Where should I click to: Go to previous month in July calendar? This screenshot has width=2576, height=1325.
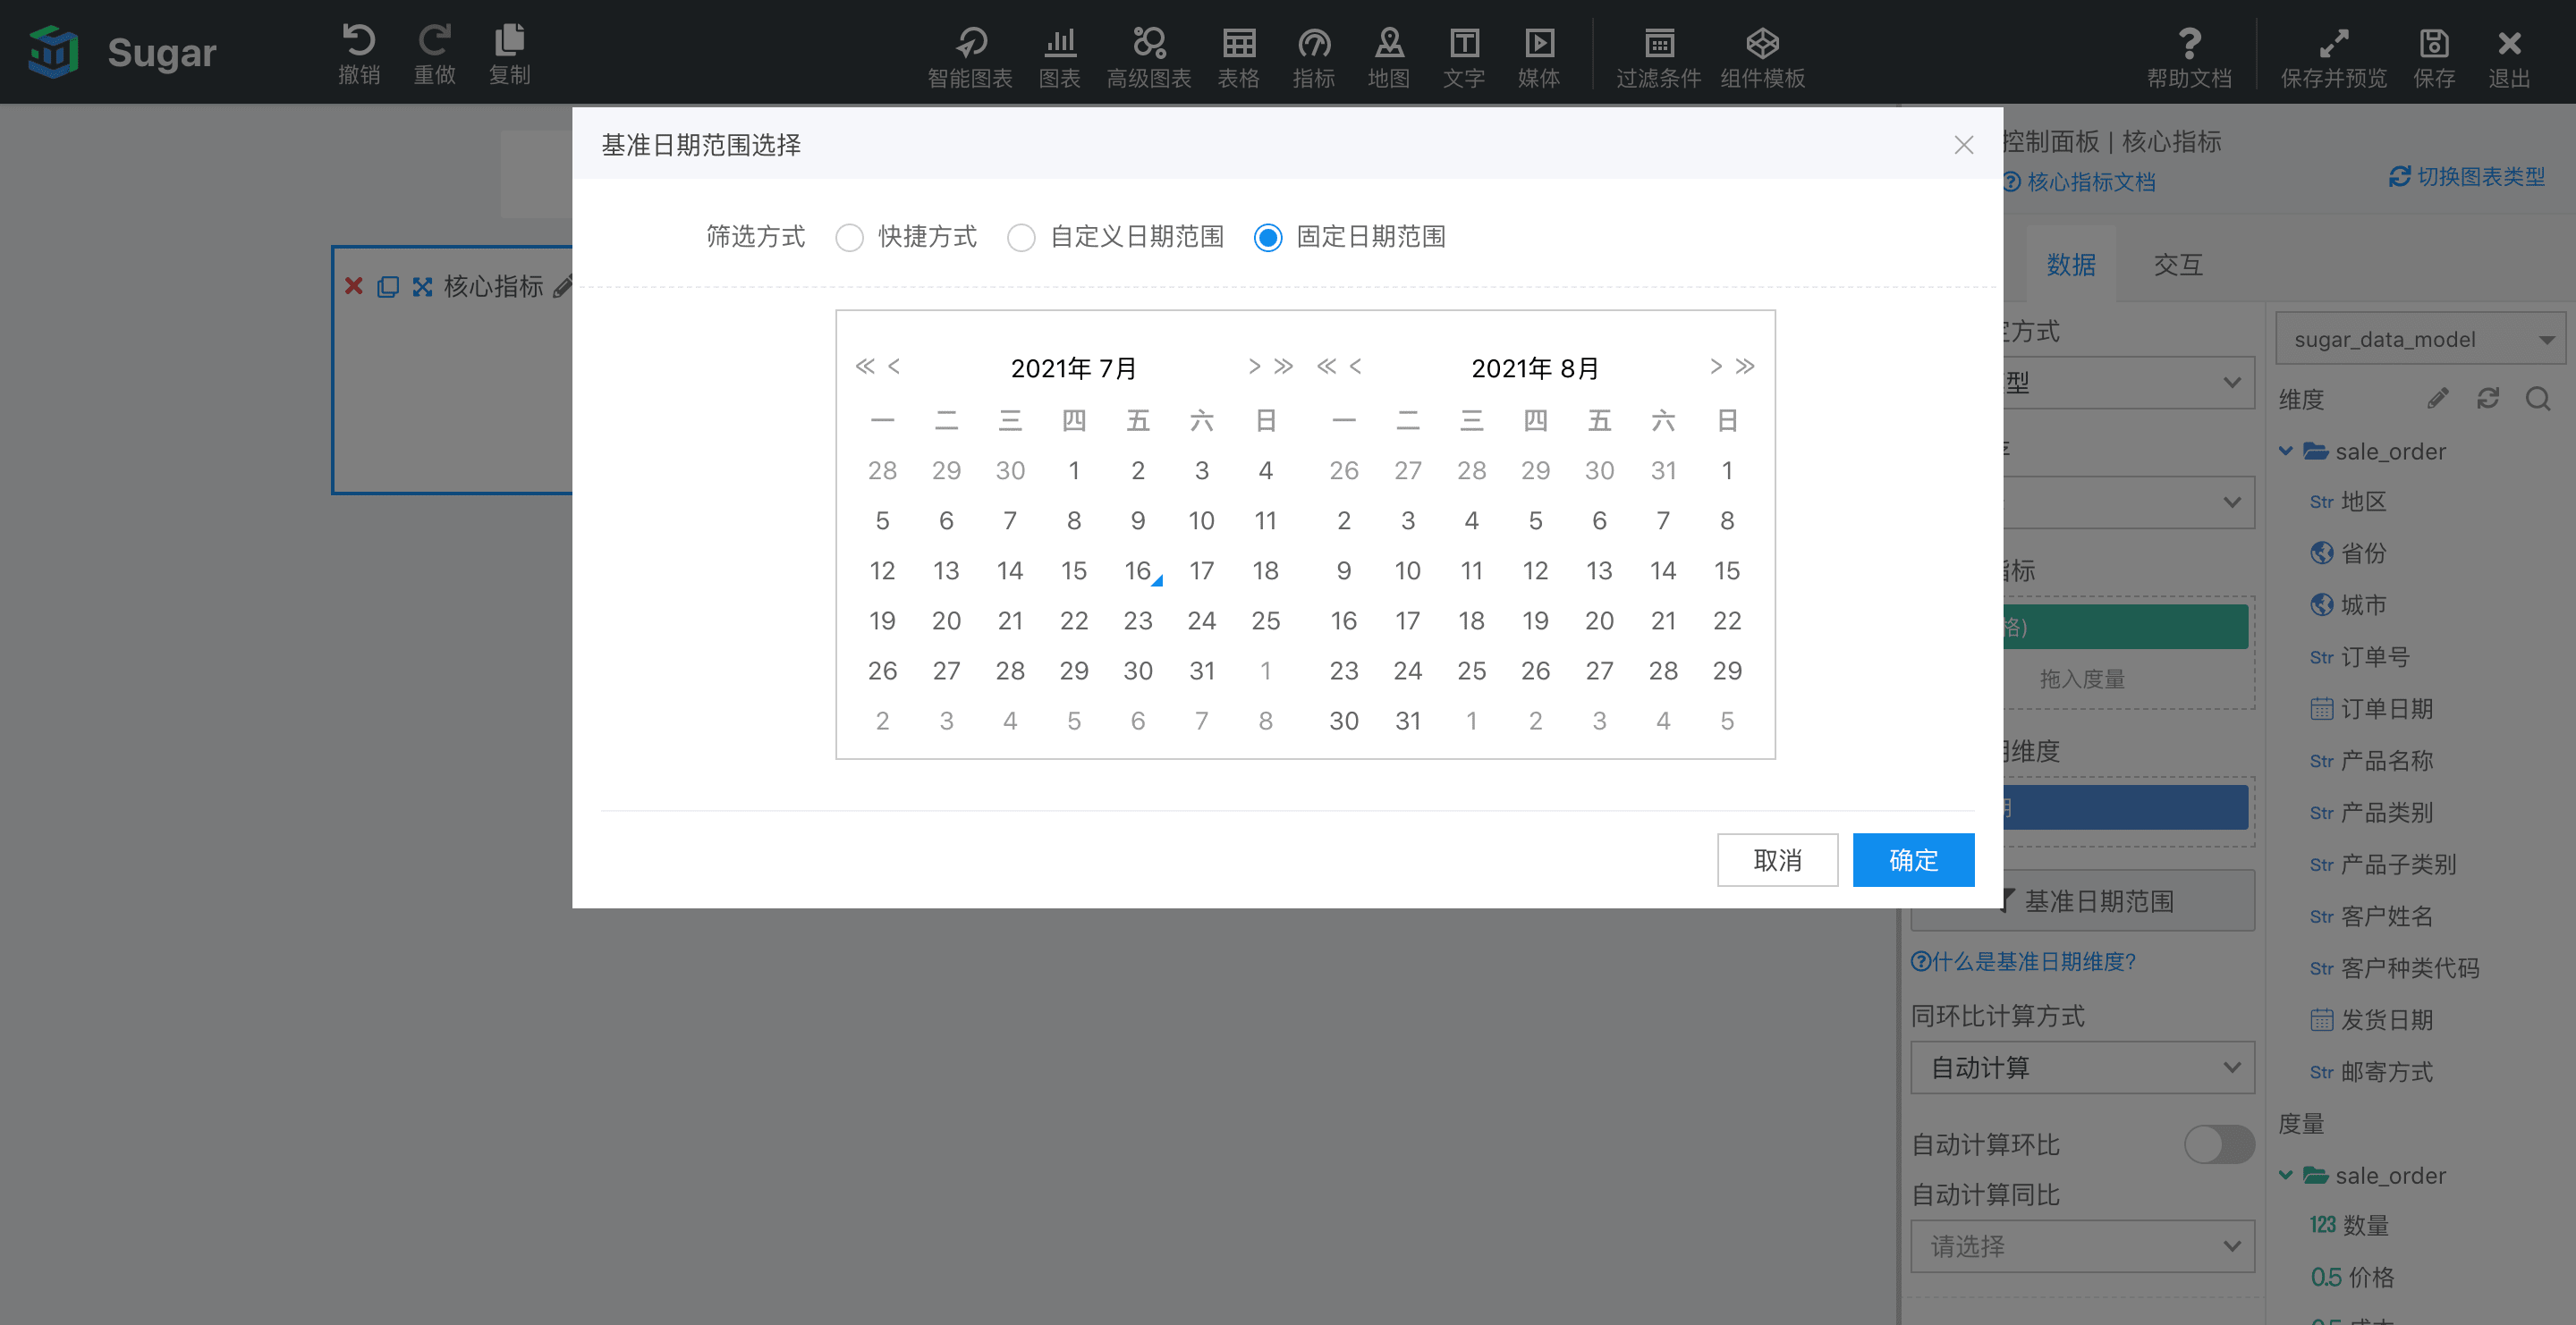(894, 367)
